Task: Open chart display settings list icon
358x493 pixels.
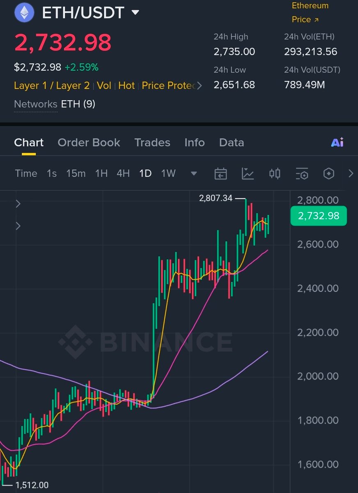Action: click(302, 174)
